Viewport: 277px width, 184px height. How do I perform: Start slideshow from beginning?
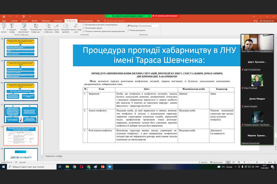coord(4,28)
